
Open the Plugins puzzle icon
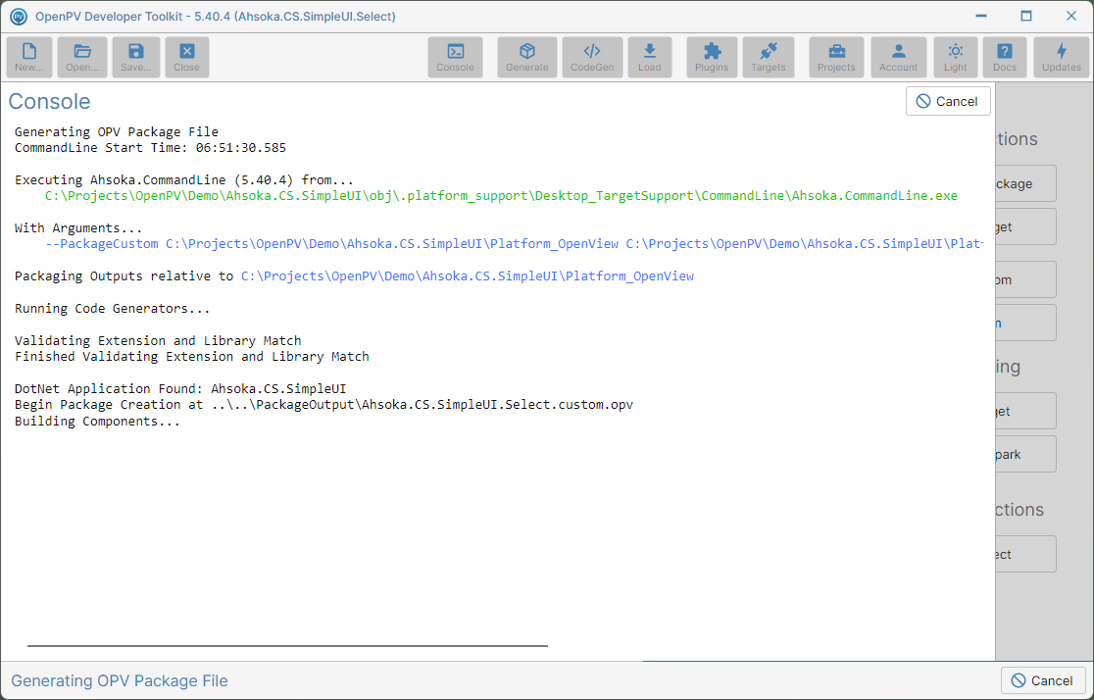712,57
